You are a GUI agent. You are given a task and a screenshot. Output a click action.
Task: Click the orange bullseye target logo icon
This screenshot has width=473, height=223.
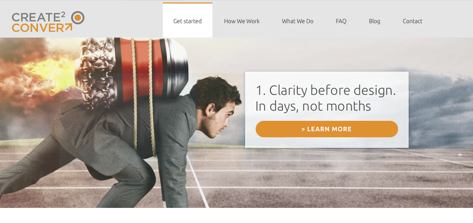point(78,18)
